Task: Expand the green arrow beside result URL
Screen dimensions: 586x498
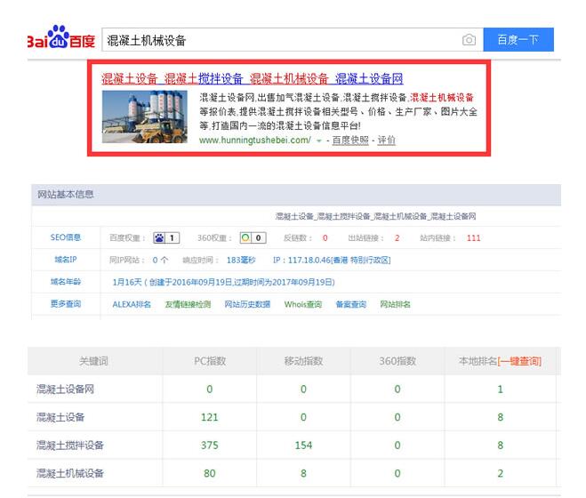Action: point(318,141)
